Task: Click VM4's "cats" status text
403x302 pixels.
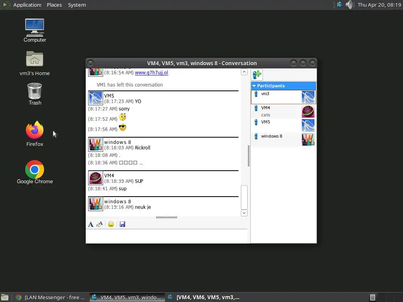Action: pos(266,115)
